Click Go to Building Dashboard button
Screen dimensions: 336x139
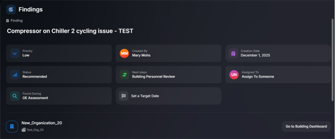[306, 126]
